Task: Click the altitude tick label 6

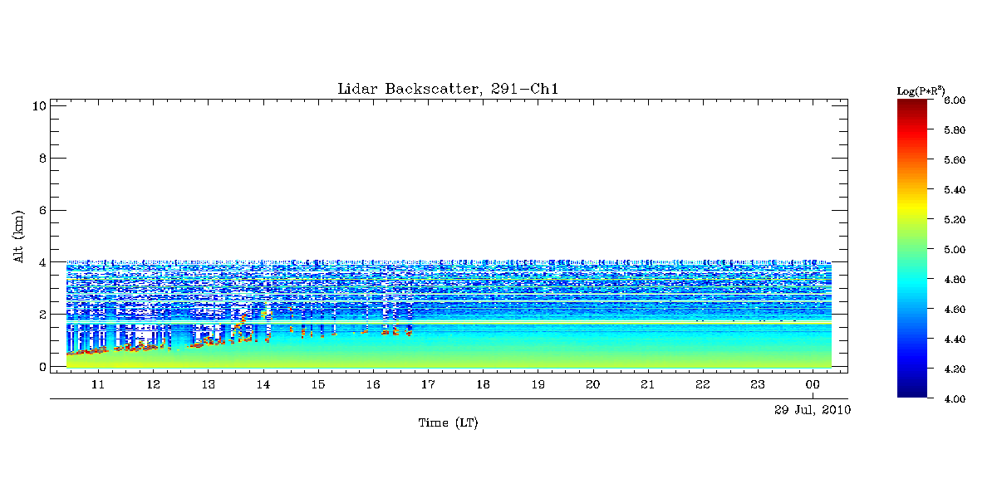Action: [x=41, y=210]
